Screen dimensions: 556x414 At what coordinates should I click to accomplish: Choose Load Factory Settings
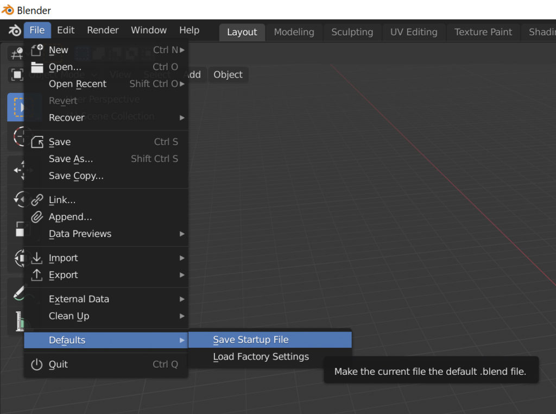[261, 357]
